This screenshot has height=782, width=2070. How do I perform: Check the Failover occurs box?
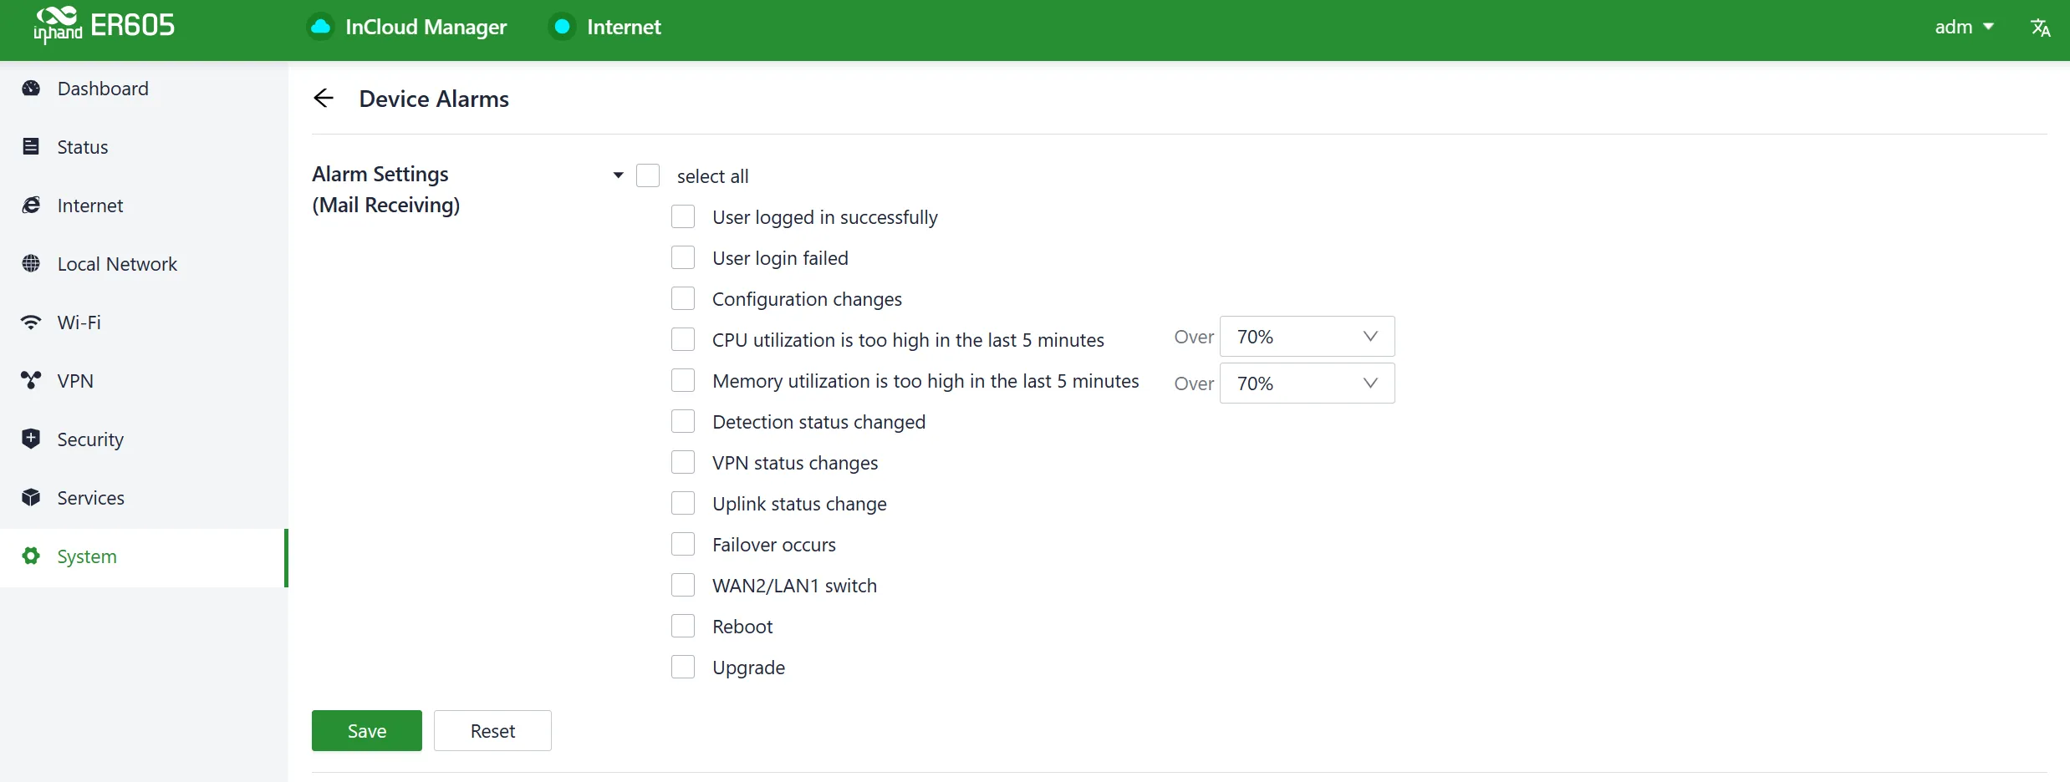coord(683,544)
